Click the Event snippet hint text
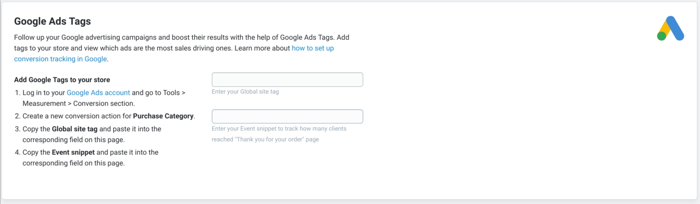700x204 pixels. pos(279,129)
